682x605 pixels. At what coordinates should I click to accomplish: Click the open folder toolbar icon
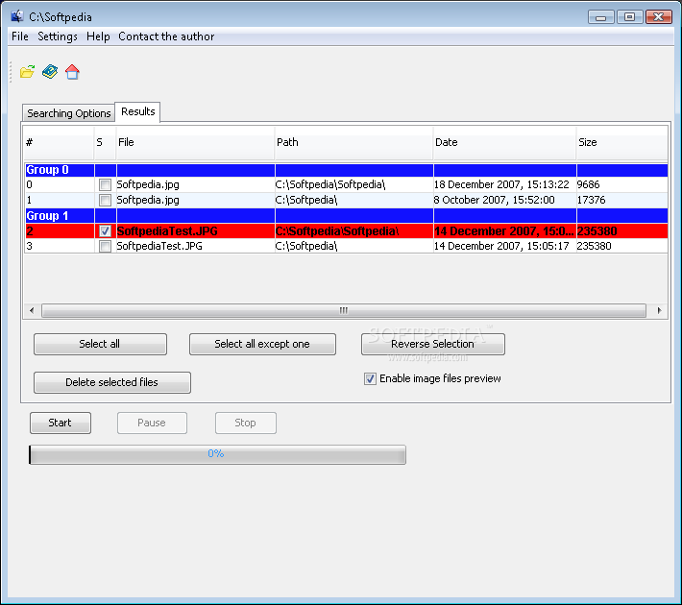(28, 72)
